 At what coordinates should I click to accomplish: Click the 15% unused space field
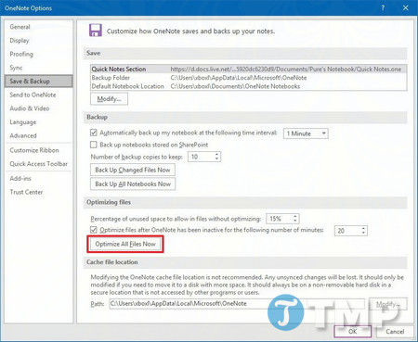tap(280, 219)
